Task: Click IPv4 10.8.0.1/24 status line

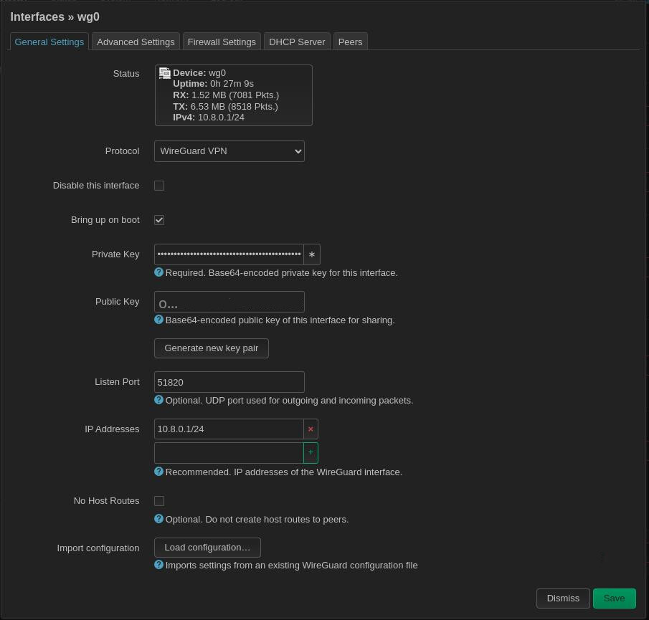Action: pos(209,118)
